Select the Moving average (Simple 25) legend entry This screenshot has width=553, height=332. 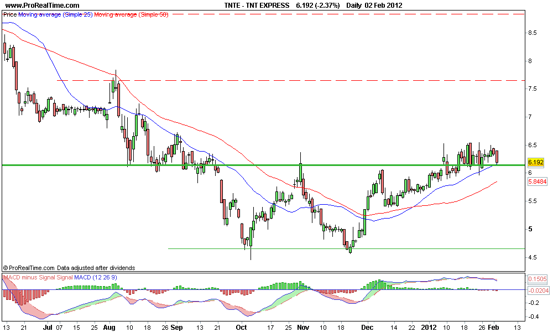pyautogui.click(x=55, y=14)
